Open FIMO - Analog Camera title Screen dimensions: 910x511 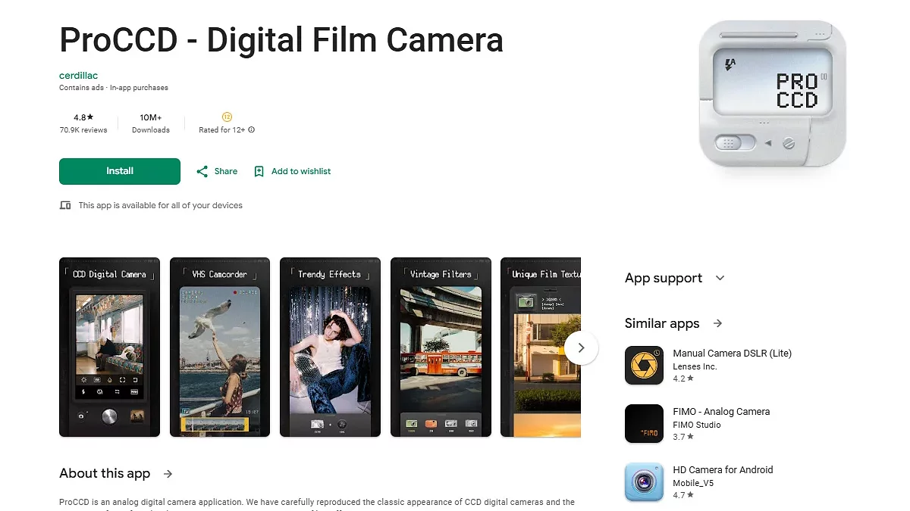point(721,412)
